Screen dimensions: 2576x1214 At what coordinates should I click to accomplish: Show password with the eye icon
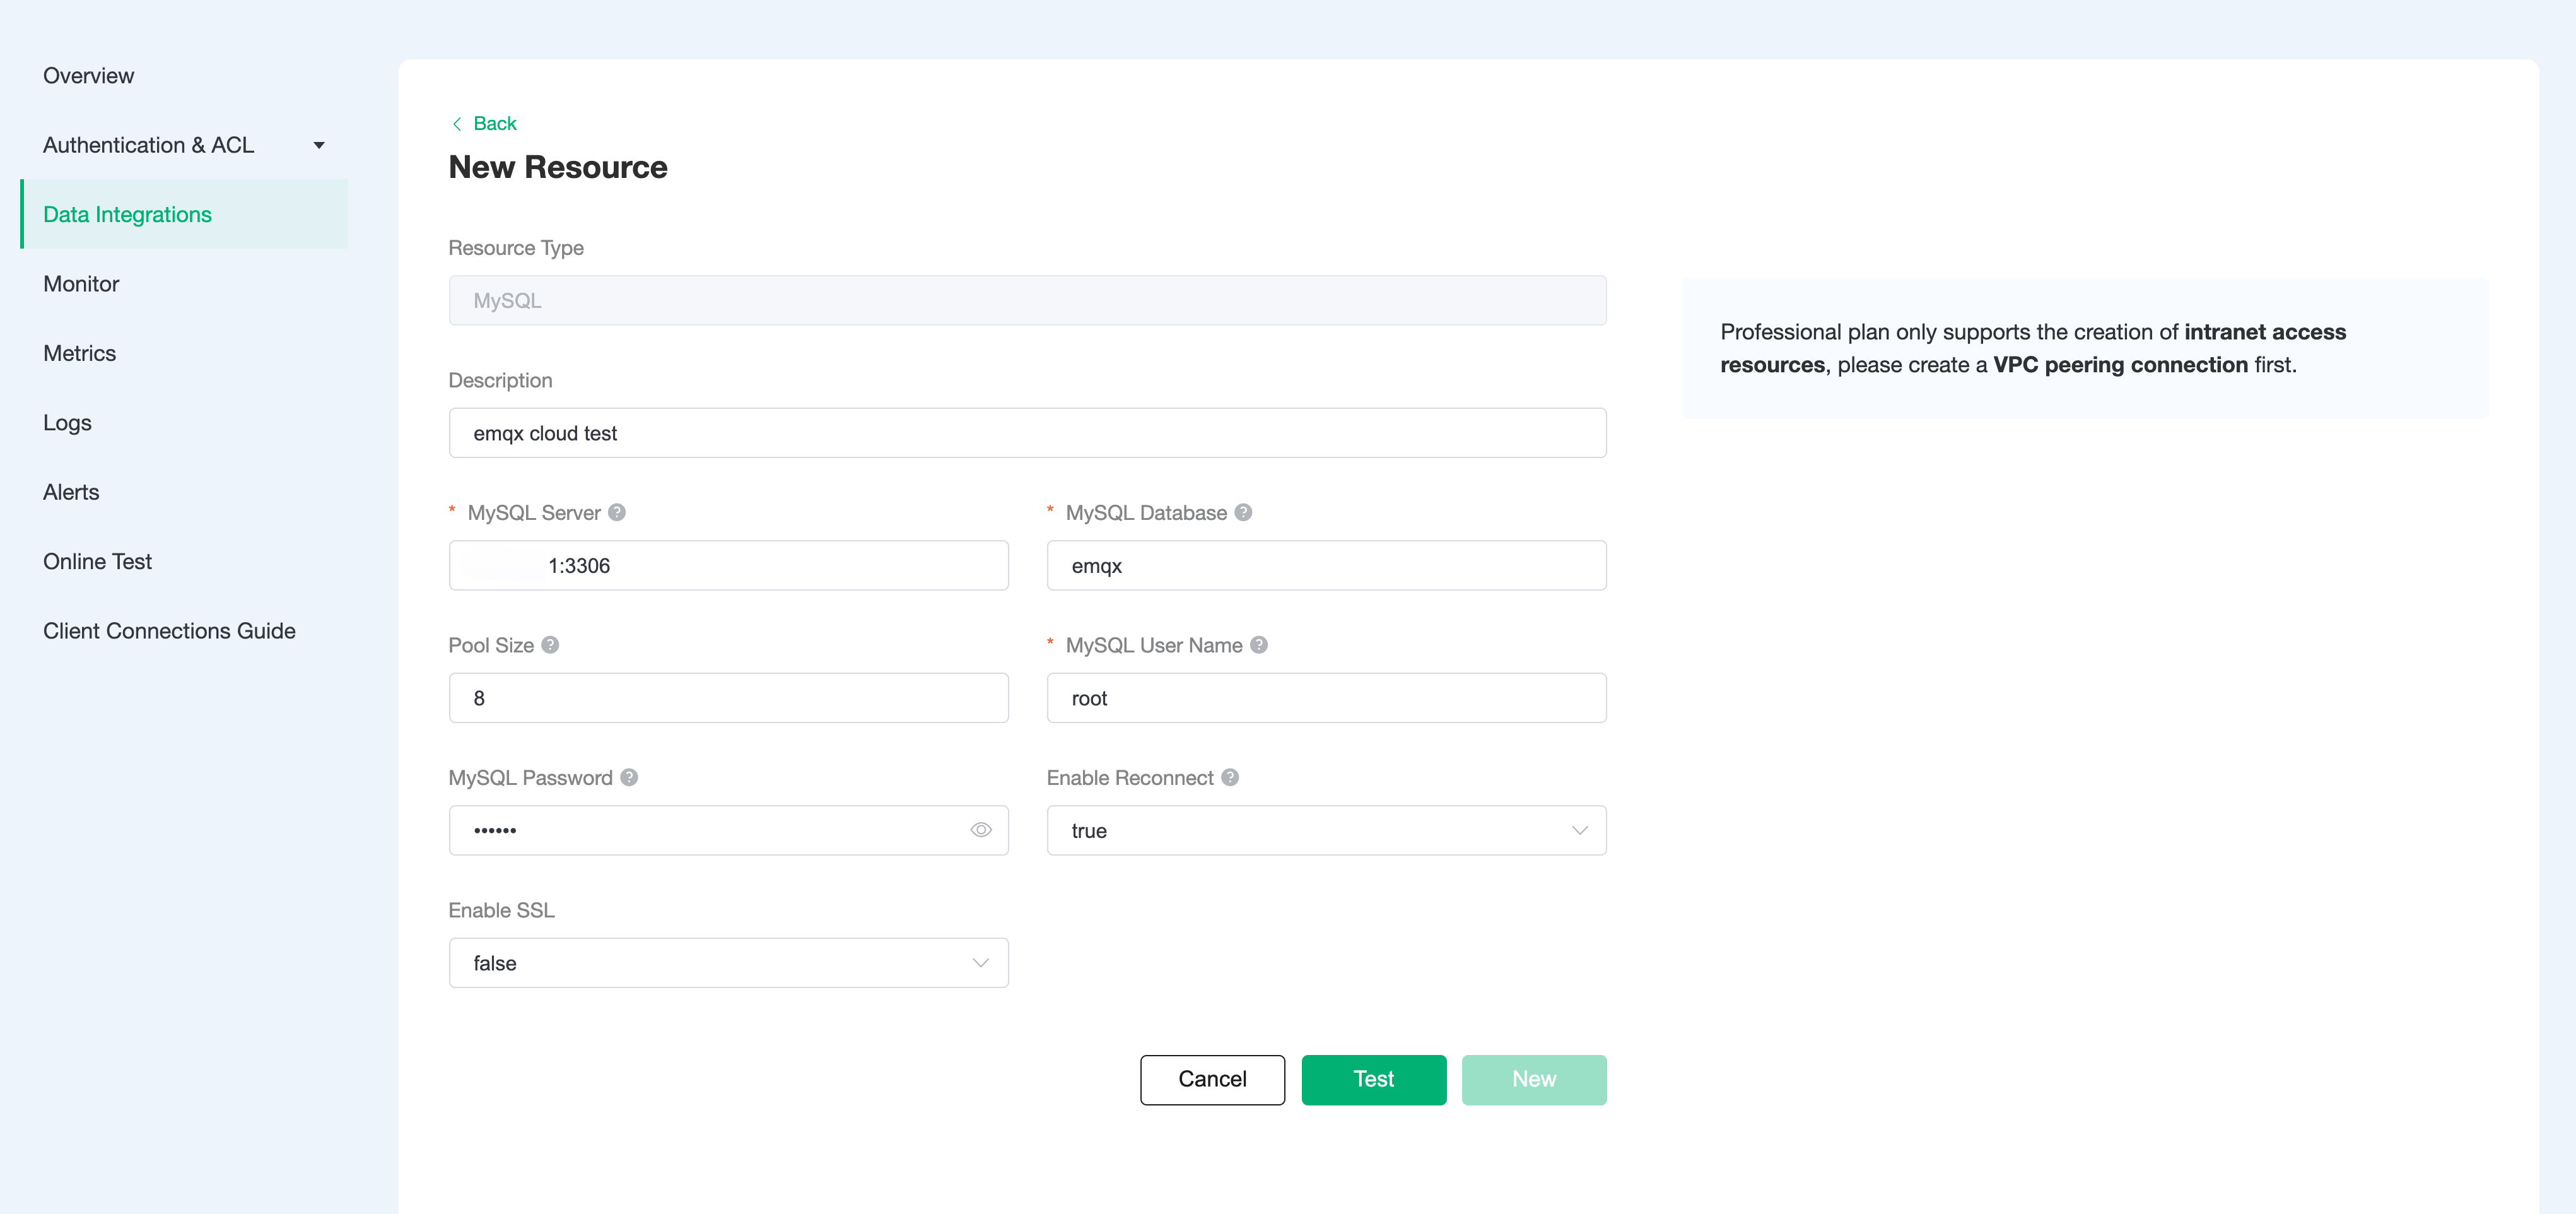(980, 830)
